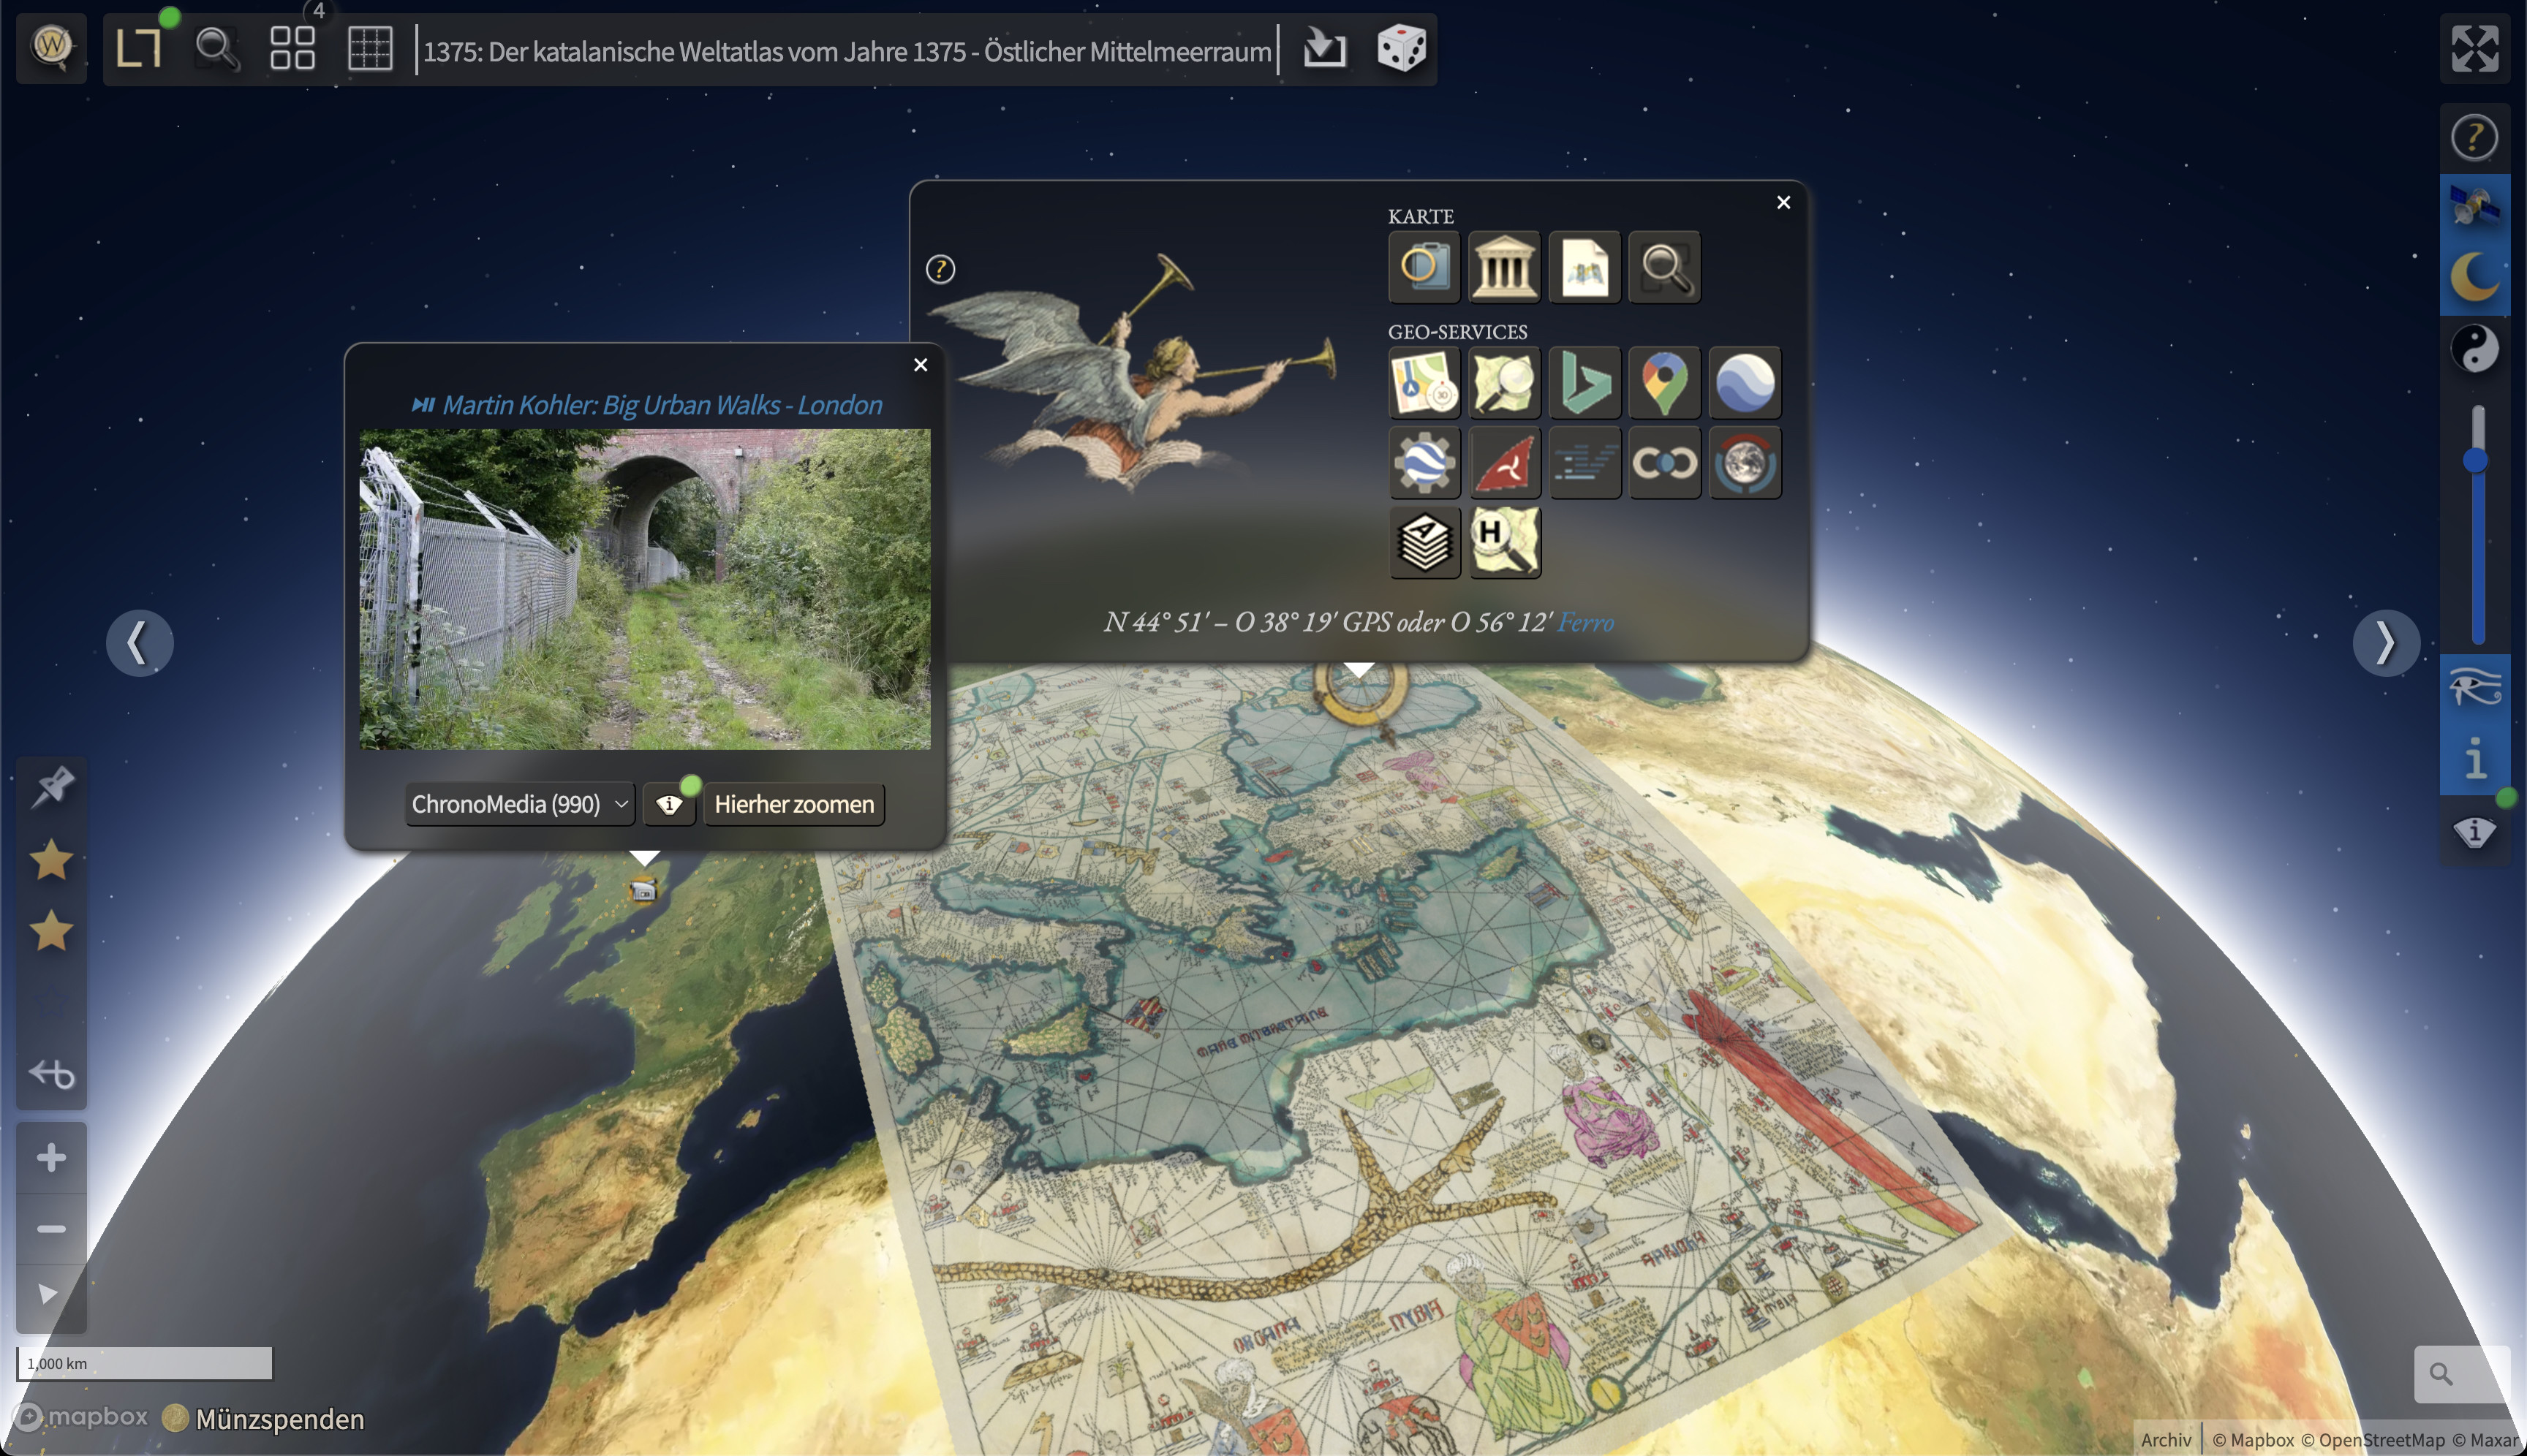
Task: Go to previous map with left arrow
Action: tap(139, 643)
